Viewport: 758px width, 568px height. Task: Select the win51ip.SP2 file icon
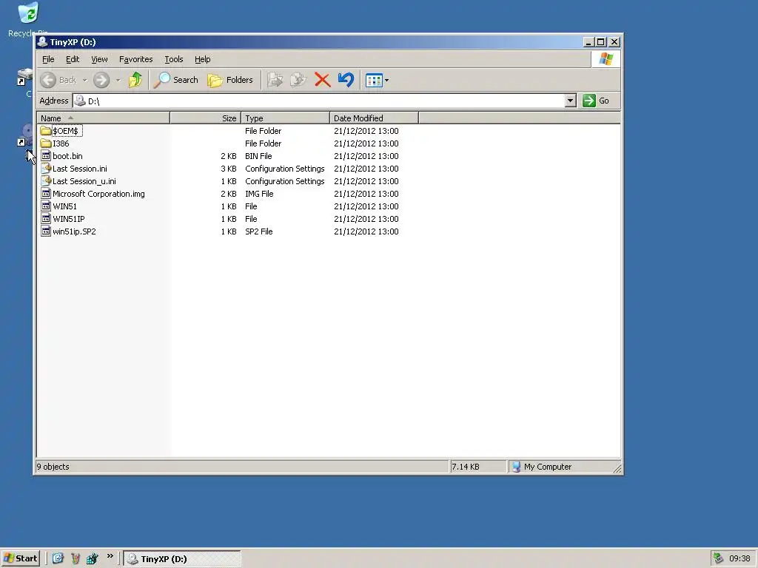(x=46, y=231)
